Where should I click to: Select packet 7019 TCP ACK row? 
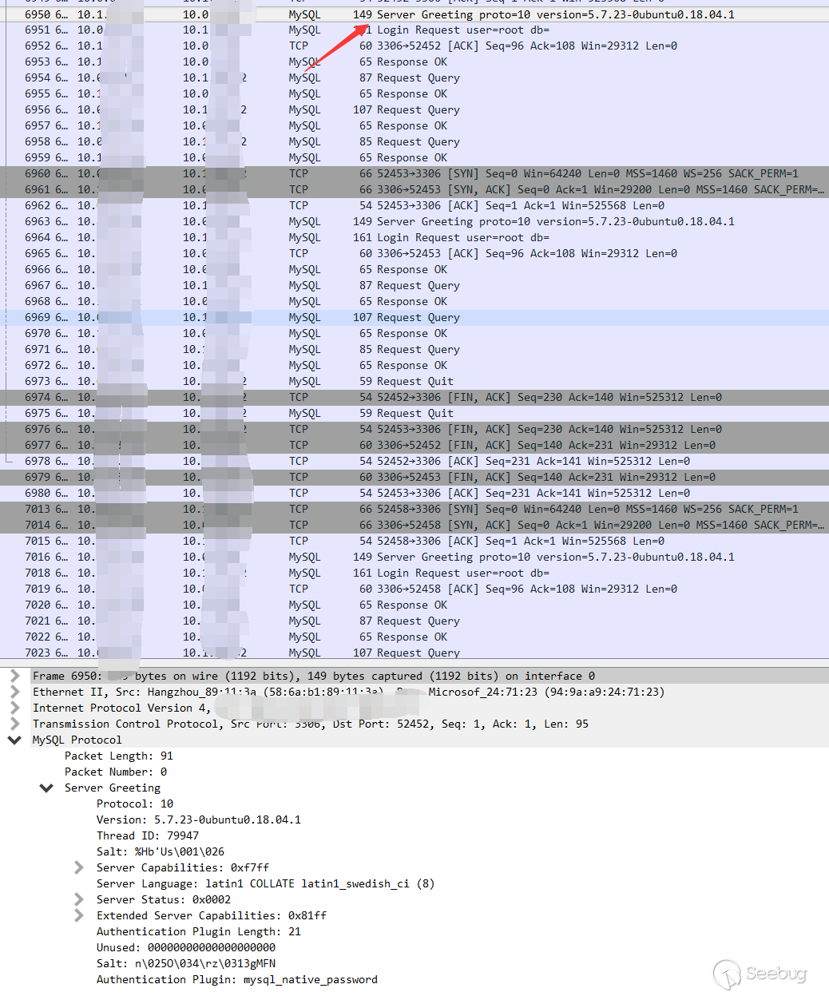coord(414,589)
